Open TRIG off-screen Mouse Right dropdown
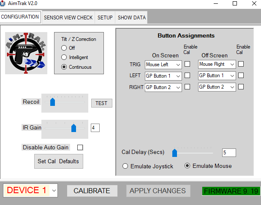 click(x=217, y=64)
